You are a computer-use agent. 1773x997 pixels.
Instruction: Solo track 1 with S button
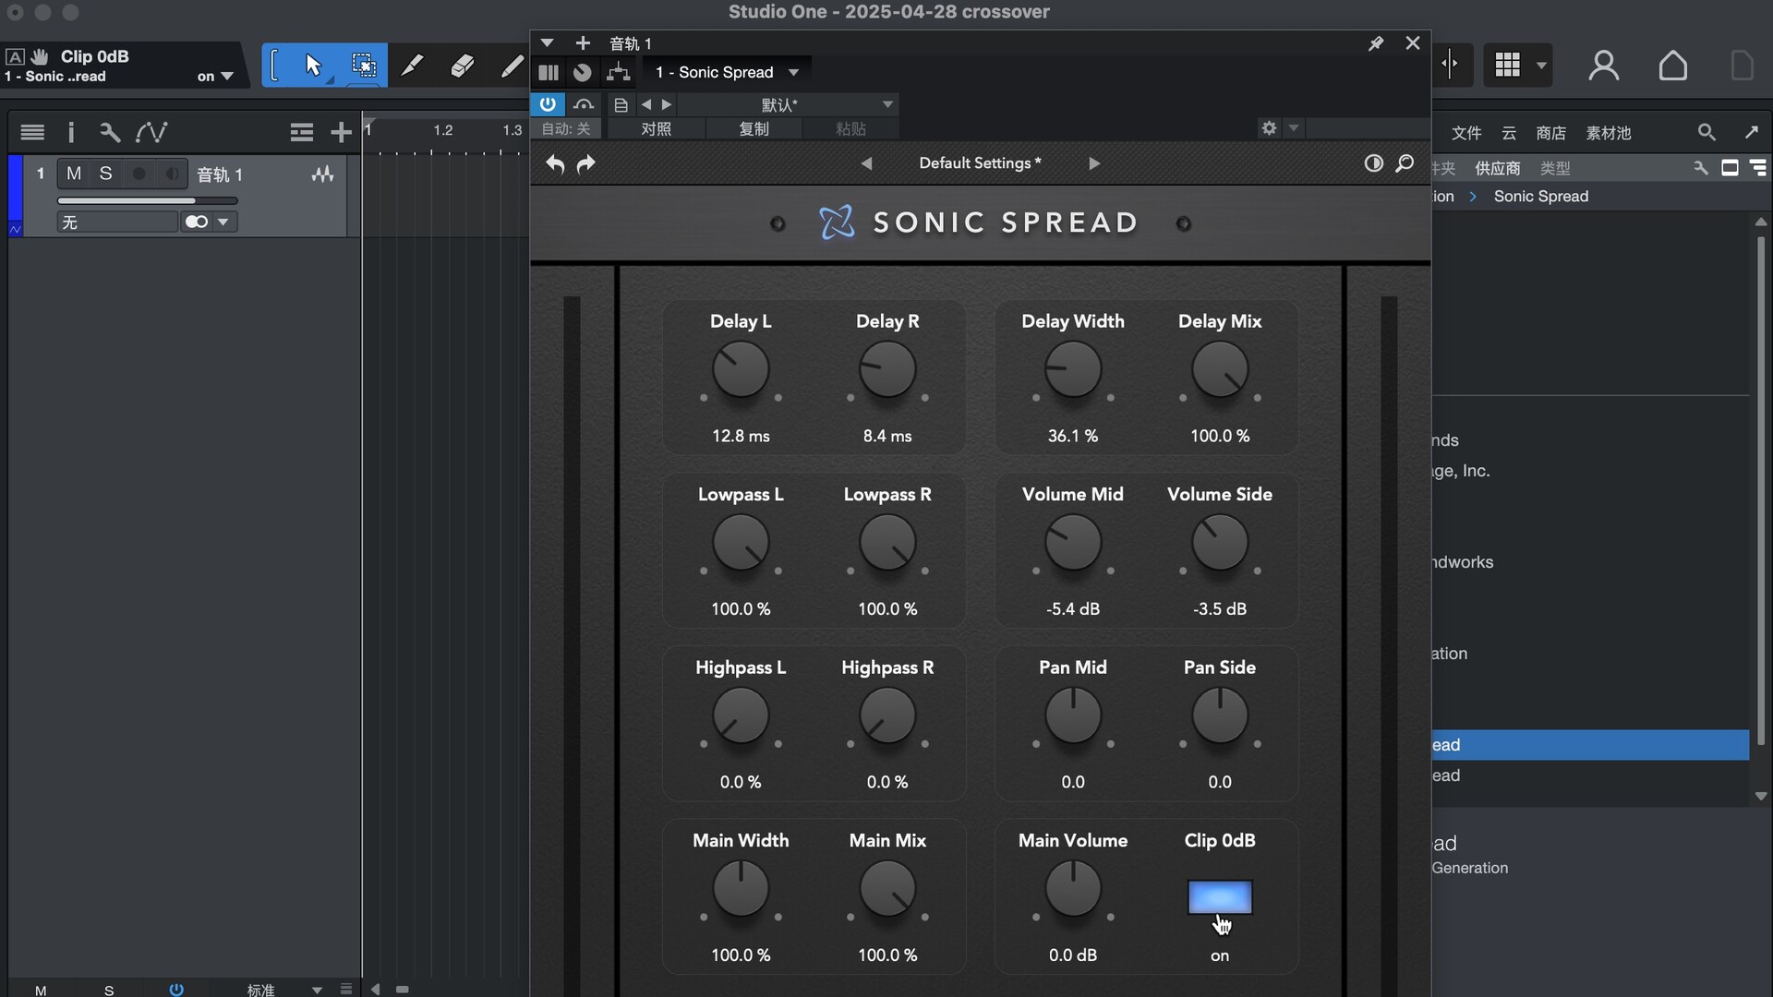[x=106, y=174]
